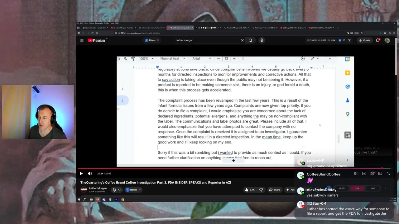The height and width of the screenshot is (224, 399).
Task: Toggle closed captions on the player
Action: [364, 174]
